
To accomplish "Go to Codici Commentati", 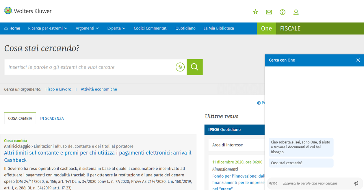I will click(x=151, y=28).
